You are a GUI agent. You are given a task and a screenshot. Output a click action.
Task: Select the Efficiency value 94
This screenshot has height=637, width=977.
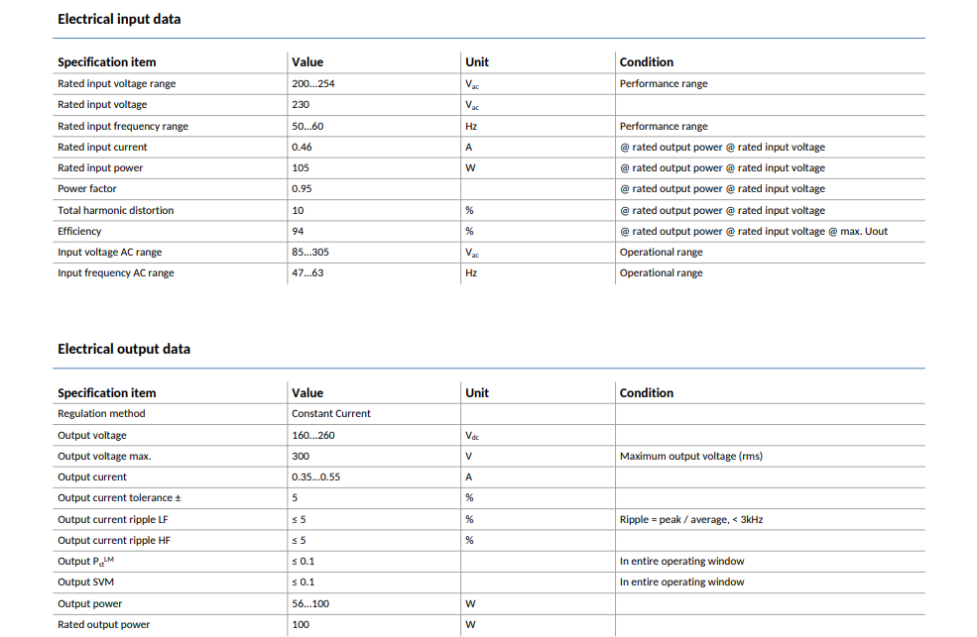[298, 231]
